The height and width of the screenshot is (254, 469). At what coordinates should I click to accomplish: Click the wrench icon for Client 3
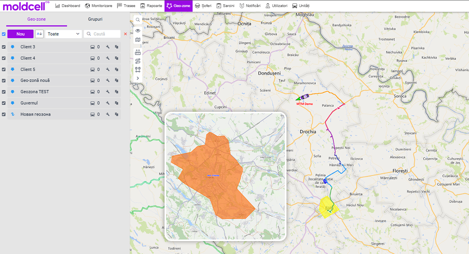[x=107, y=47]
